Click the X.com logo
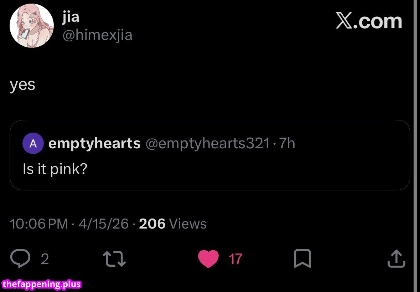Viewport: 420px width, 292px height. (x=369, y=21)
